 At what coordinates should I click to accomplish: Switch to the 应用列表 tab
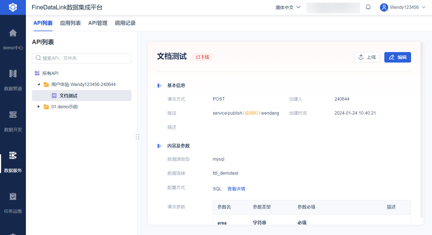point(70,23)
